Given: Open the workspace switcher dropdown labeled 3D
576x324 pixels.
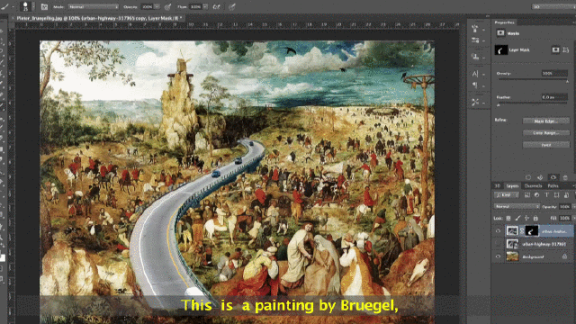Looking at the screenshot, I should 554,6.
